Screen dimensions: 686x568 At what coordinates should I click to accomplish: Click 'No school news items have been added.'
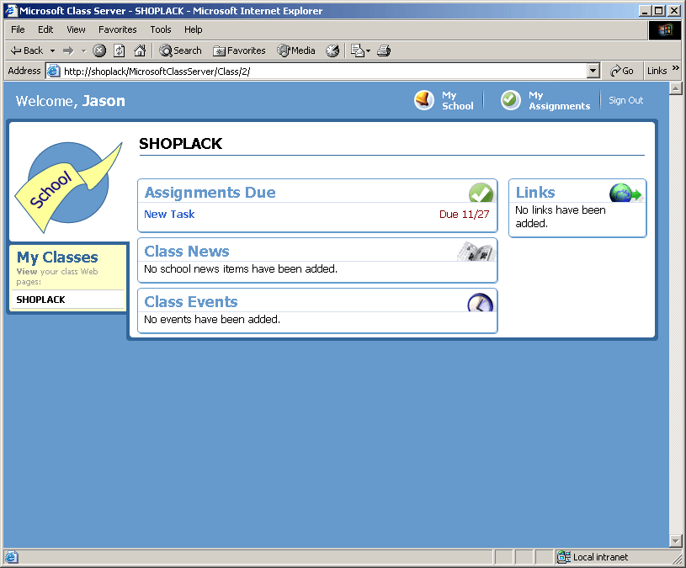(x=241, y=268)
